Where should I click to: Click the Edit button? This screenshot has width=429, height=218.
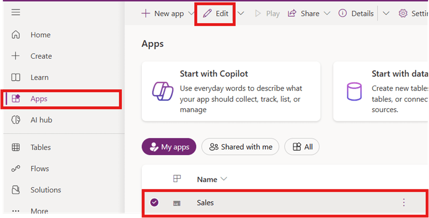[x=215, y=14]
